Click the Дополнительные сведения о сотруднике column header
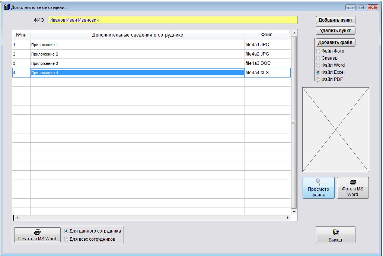Image resolution: width=383 pixels, height=256 pixels. [137, 35]
